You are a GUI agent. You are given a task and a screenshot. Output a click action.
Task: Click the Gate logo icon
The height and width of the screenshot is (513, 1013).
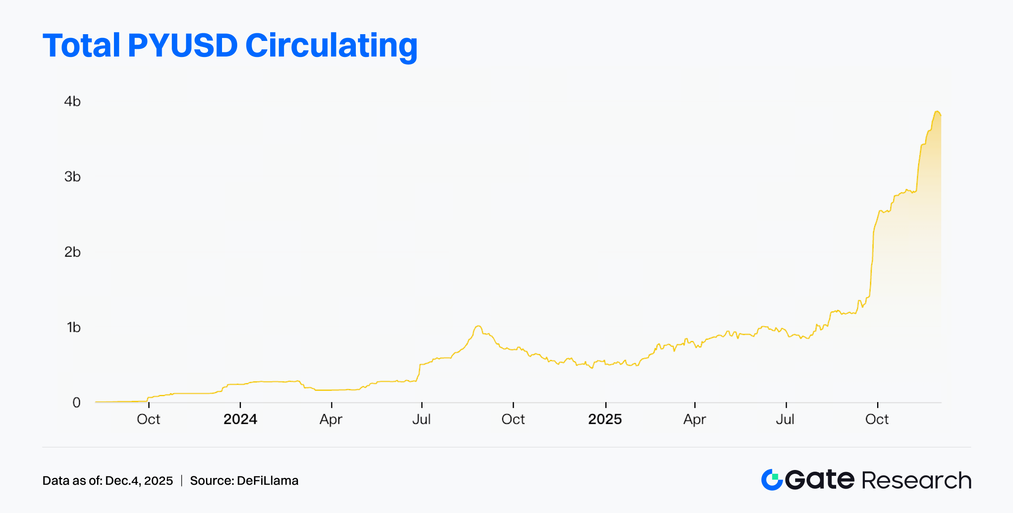click(772, 480)
